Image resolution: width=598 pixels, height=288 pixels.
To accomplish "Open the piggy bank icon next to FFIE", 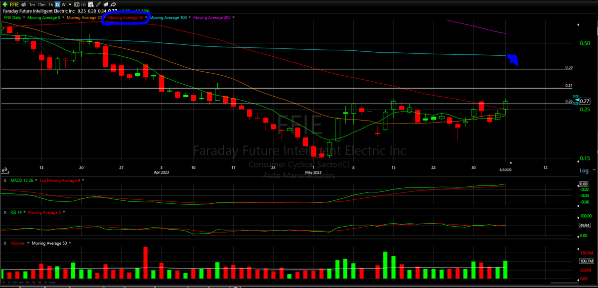I will [23, 4].
